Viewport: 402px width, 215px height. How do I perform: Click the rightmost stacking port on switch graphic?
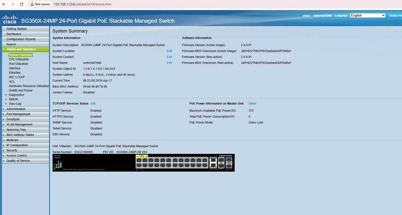(x=229, y=162)
